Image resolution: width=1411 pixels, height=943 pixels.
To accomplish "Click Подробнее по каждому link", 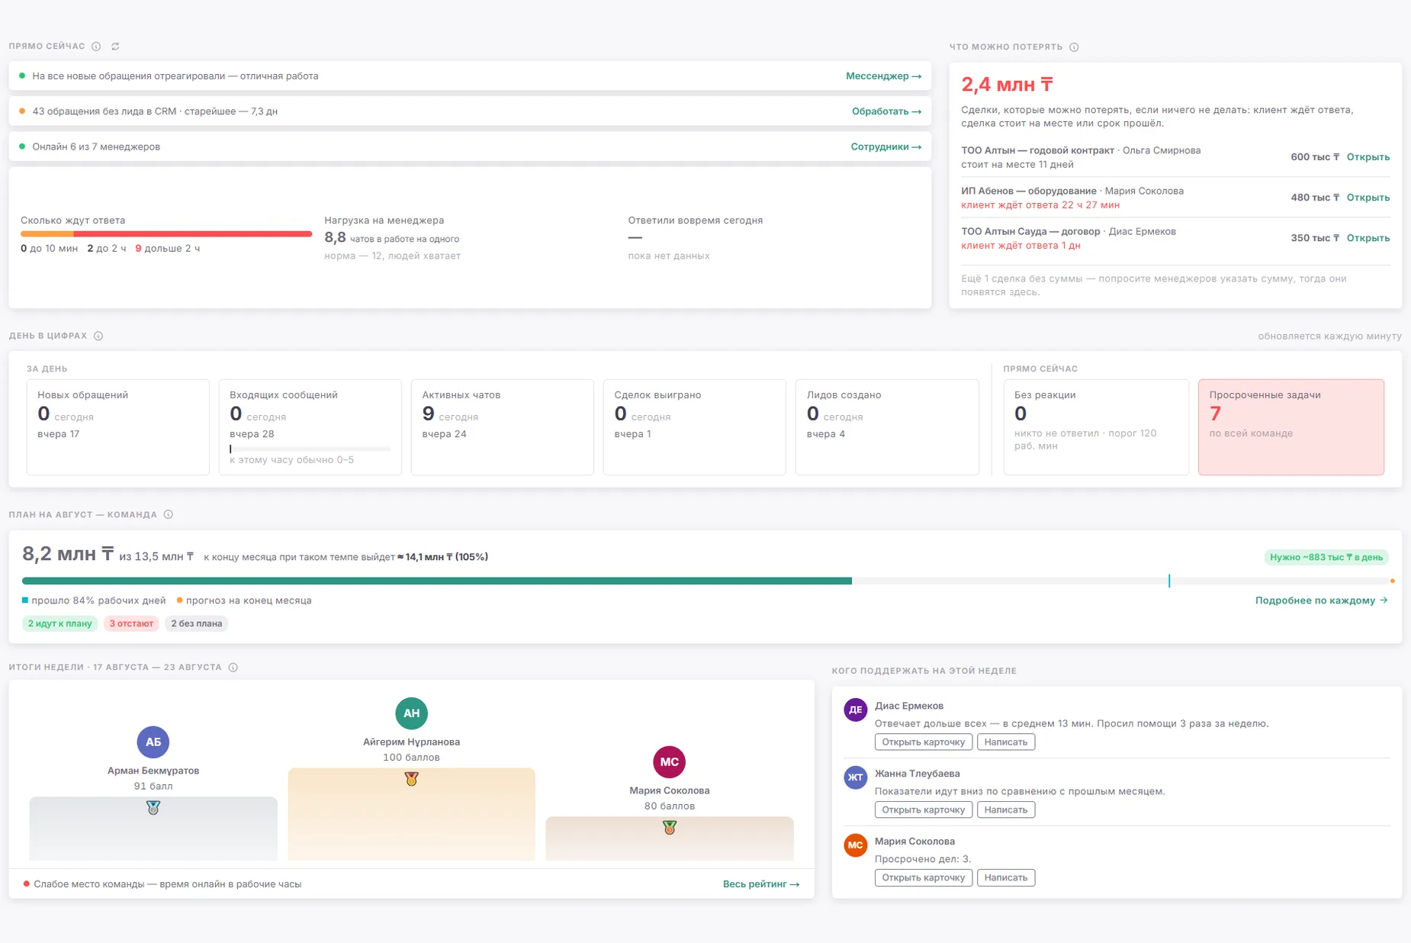I will (1322, 600).
